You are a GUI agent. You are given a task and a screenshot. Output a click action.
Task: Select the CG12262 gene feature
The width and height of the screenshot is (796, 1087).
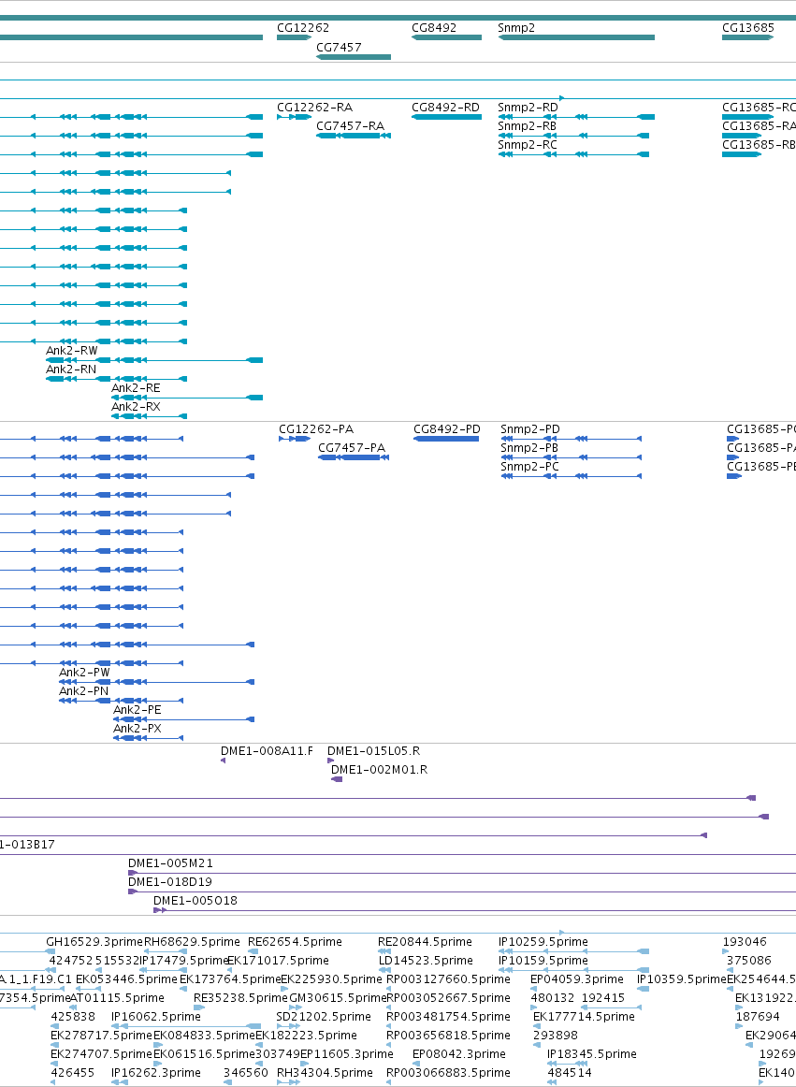click(x=294, y=37)
